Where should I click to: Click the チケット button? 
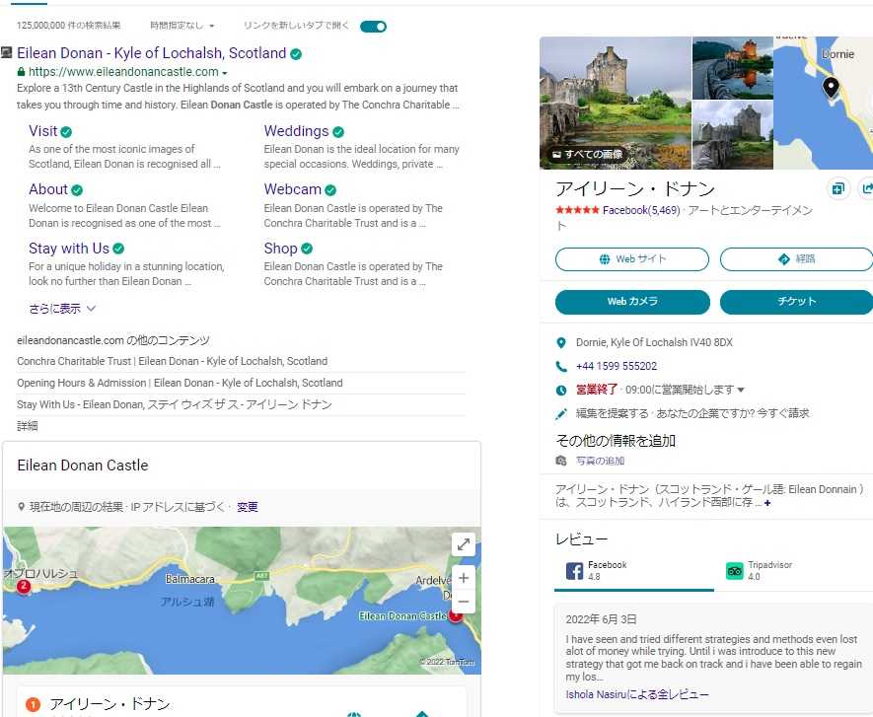[796, 302]
